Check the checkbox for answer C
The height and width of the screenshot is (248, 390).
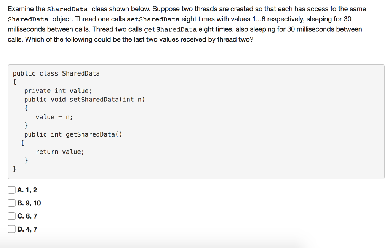coord(11,216)
